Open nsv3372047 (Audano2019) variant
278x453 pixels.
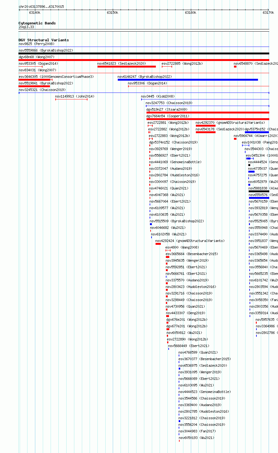pyautogui.click(x=171, y=169)
